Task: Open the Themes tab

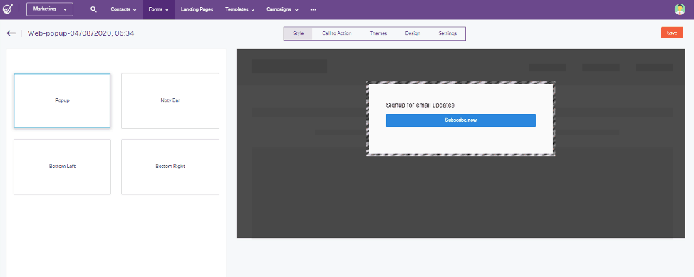Action: (378, 33)
